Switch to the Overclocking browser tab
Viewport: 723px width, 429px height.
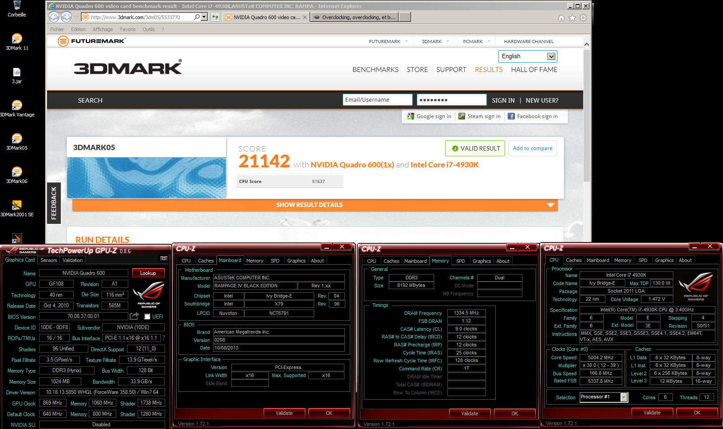[355, 17]
